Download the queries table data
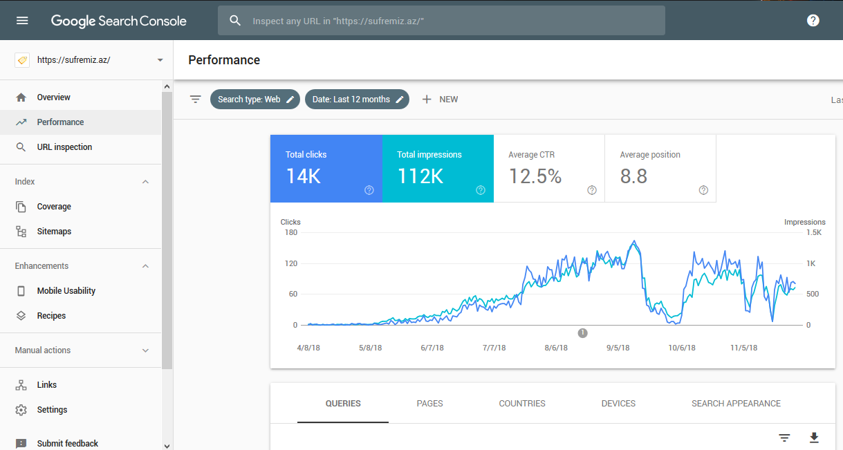The height and width of the screenshot is (450, 843). click(x=814, y=438)
